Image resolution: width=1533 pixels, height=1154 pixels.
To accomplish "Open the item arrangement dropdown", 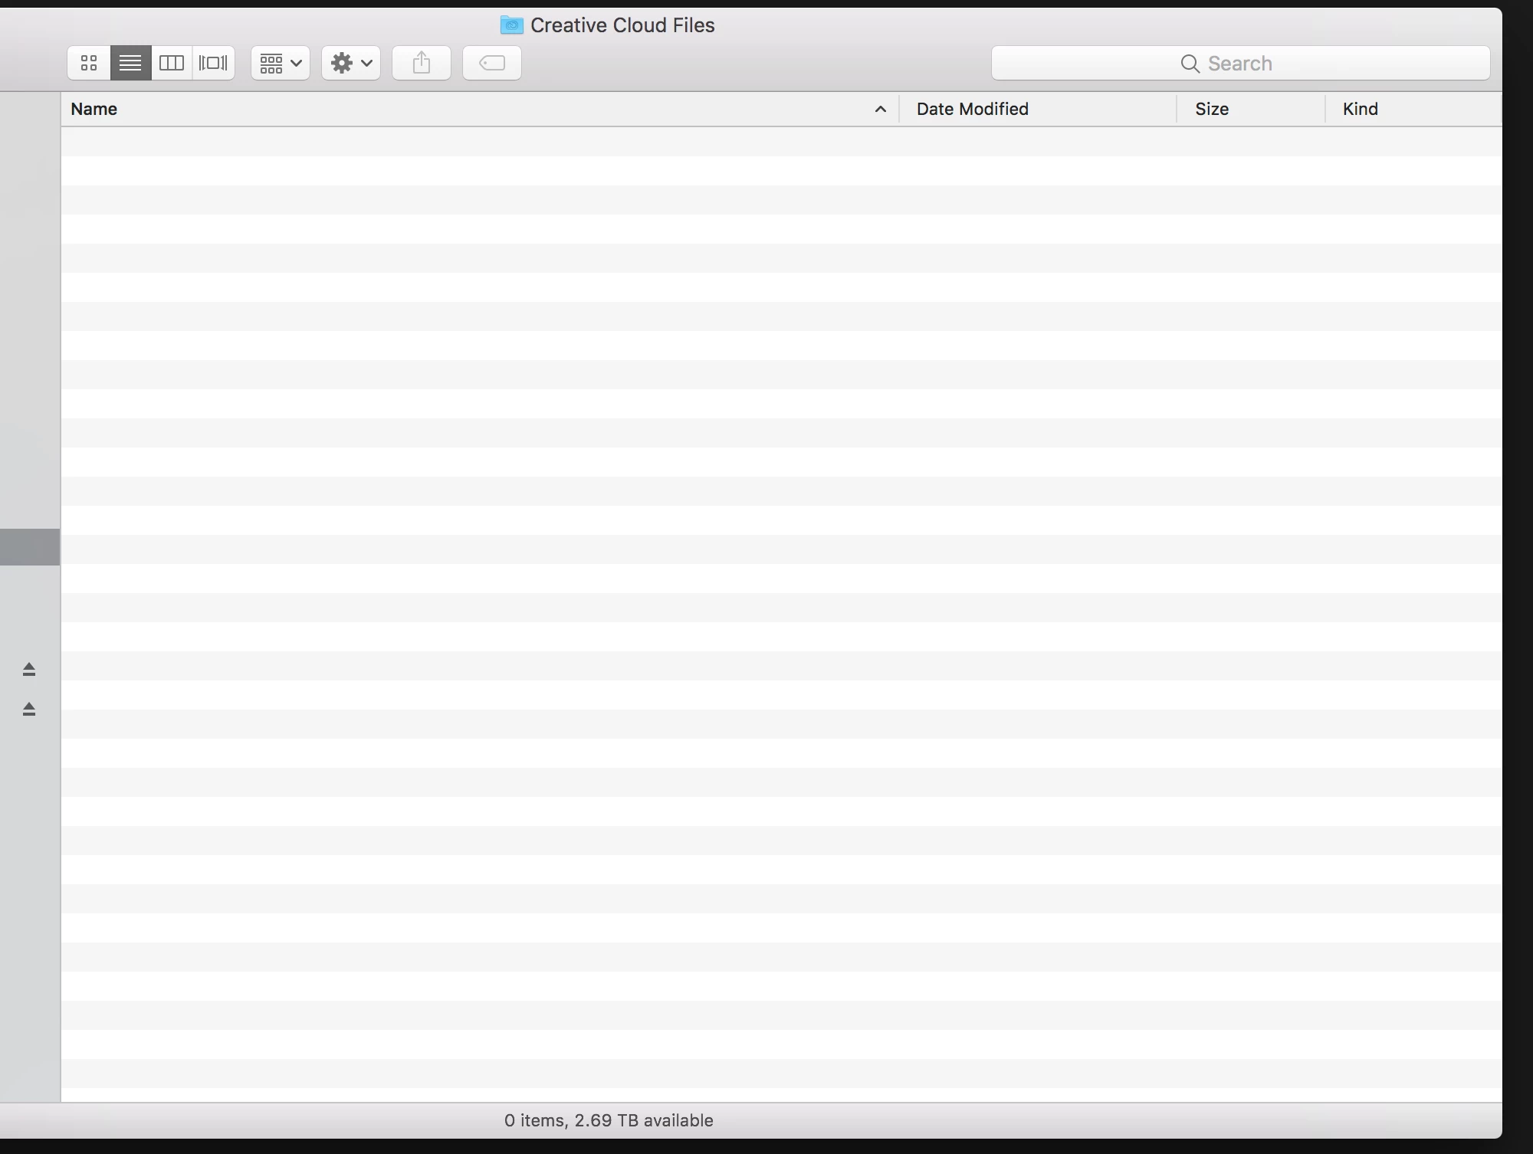I will click(281, 63).
